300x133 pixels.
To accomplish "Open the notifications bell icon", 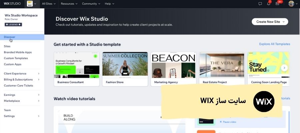I will [269, 4].
